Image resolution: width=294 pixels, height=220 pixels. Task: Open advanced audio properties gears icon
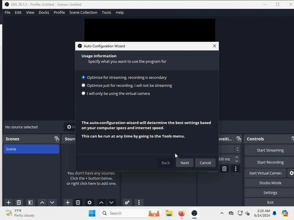point(127,203)
